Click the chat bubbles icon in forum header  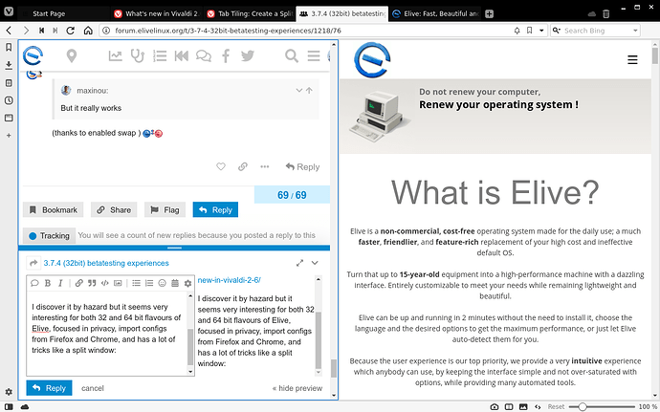(x=204, y=55)
